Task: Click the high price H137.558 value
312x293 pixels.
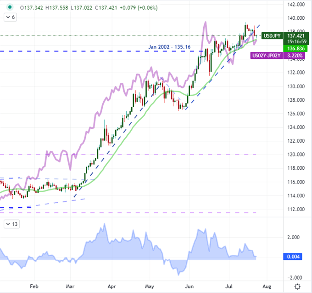Action: (x=57, y=8)
